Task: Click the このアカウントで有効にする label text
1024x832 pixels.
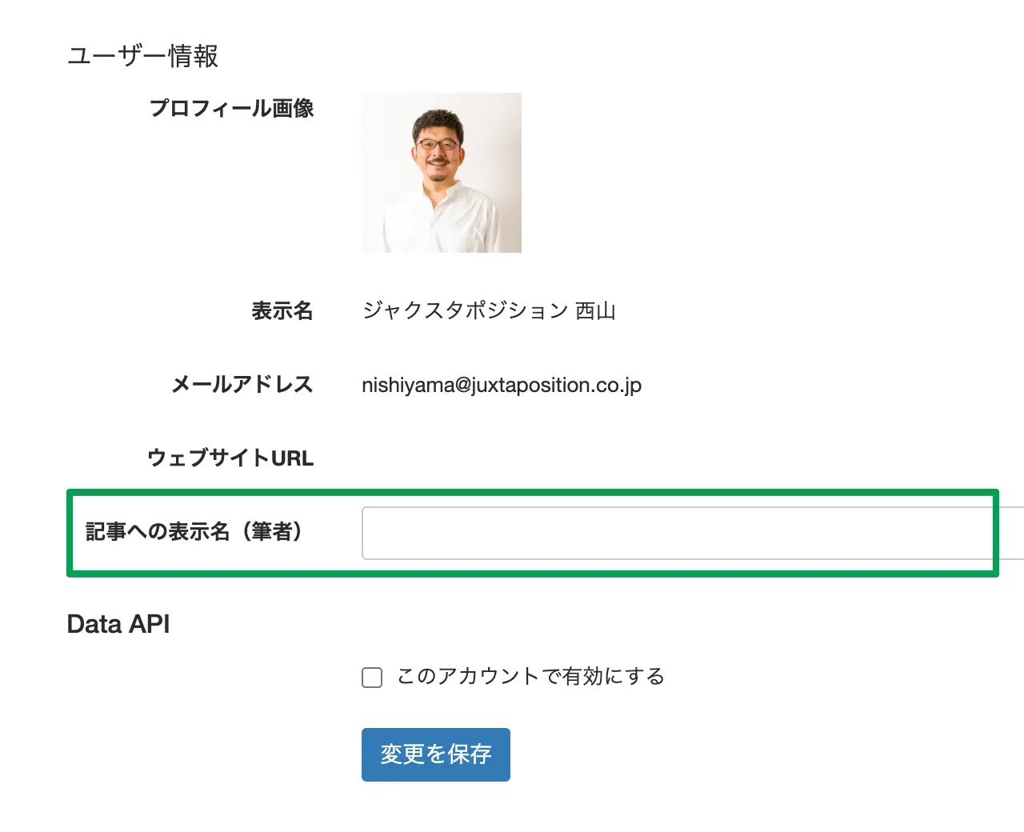Action: coord(531,677)
